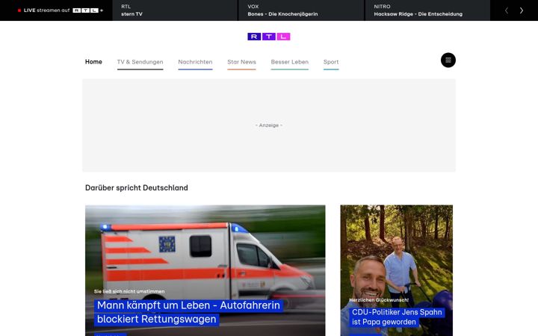Click 'Herzlichen Glückwunsch!' kicker text
538x336 pixels.
pos(379,300)
